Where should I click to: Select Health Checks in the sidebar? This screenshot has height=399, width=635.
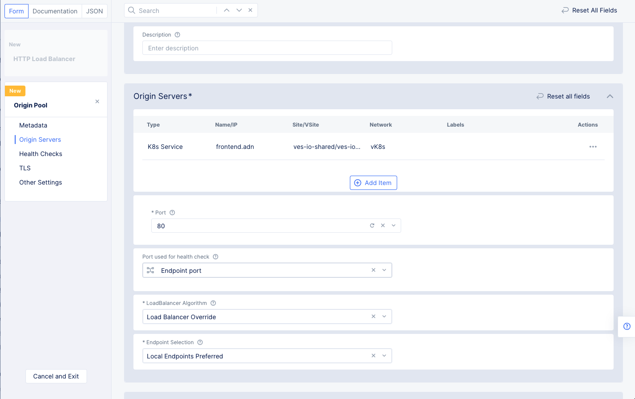click(x=41, y=154)
